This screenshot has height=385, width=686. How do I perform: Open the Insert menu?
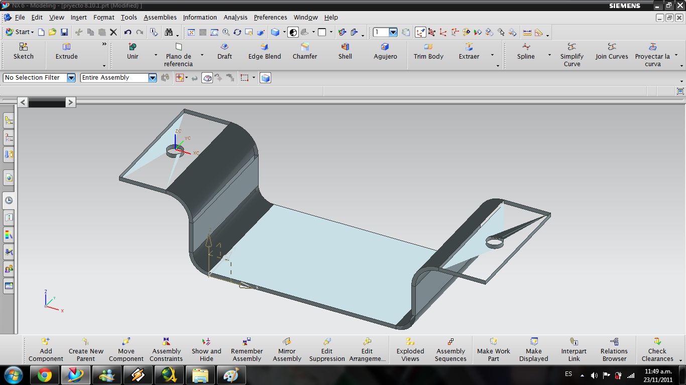[x=78, y=17]
